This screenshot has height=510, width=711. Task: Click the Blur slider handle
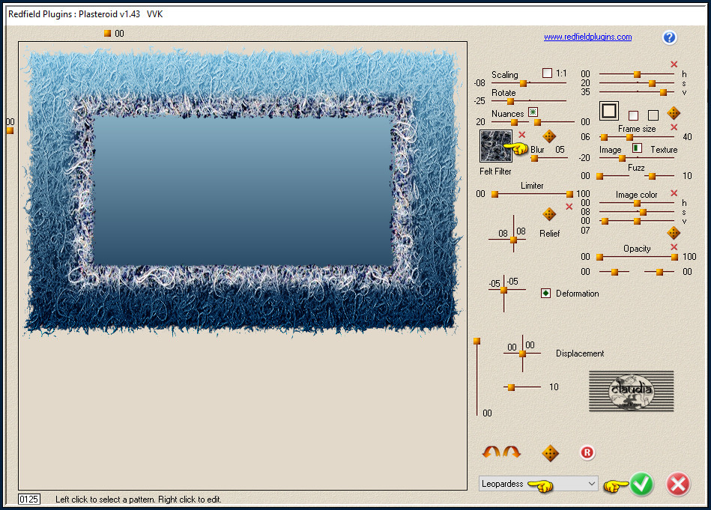535,158
